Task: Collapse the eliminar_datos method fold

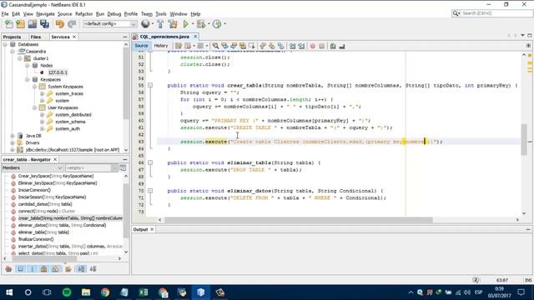Action: 150,191
